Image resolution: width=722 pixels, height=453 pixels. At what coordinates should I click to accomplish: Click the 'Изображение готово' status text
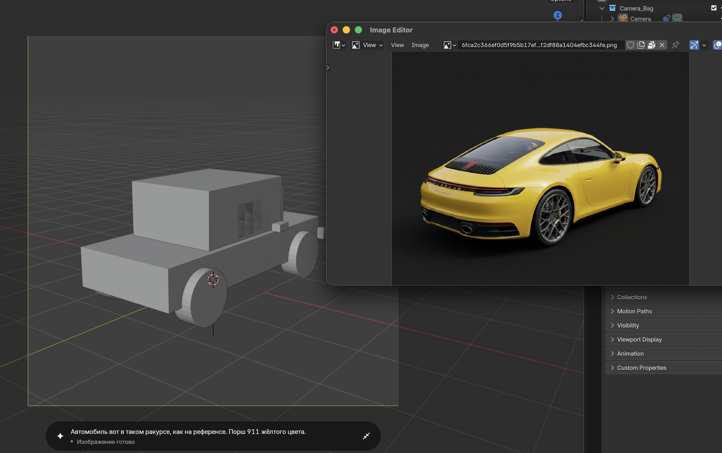coord(106,441)
